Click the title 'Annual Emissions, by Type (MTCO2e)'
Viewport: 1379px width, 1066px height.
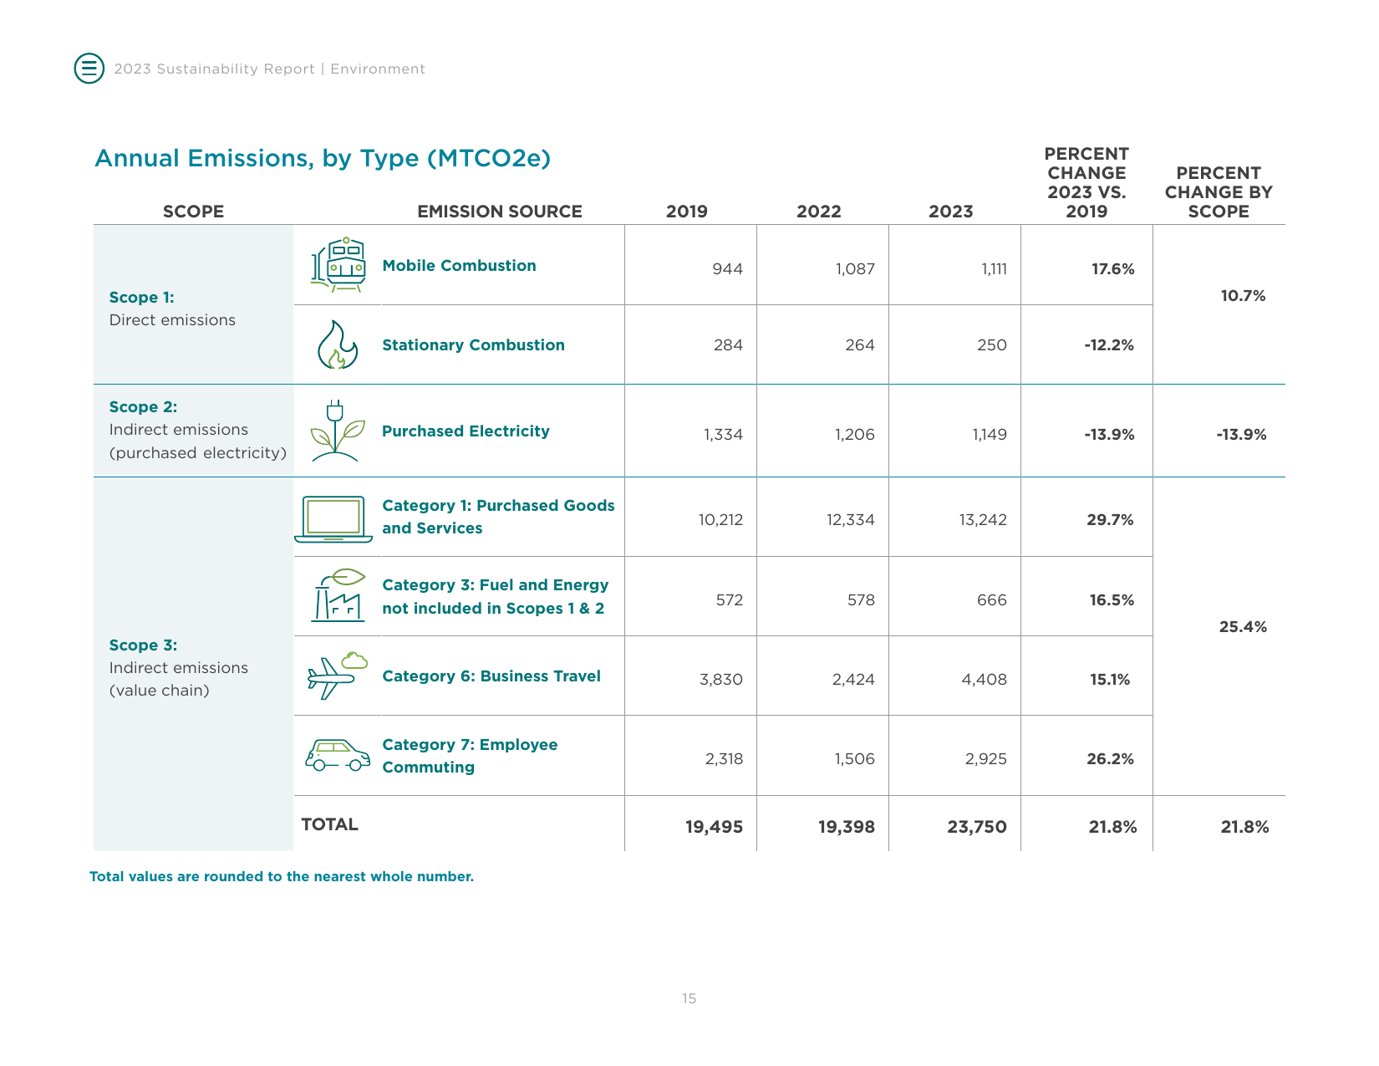pyautogui.click(x=323, y=158)
